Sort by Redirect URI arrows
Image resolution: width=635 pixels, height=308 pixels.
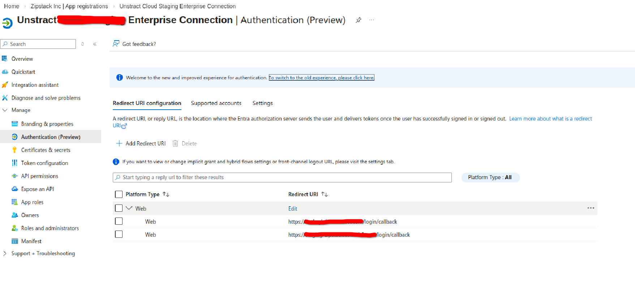pyautogui.click(x=325, y=194)
